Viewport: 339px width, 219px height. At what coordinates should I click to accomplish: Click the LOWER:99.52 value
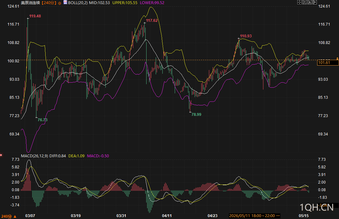tap(152, 3)
